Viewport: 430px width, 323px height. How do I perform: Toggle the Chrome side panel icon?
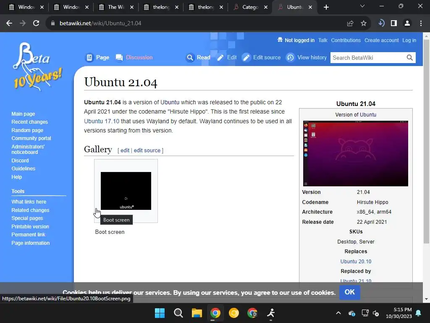tap(394, 24)
